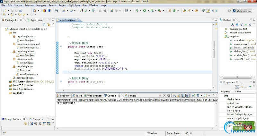Click the Show Advanced Properties icon
This screenshot has height=136, width=257.
point(241,87)
